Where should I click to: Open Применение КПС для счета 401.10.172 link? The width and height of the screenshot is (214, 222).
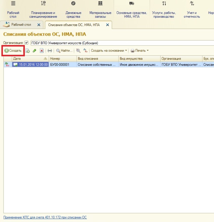[45, 217]
